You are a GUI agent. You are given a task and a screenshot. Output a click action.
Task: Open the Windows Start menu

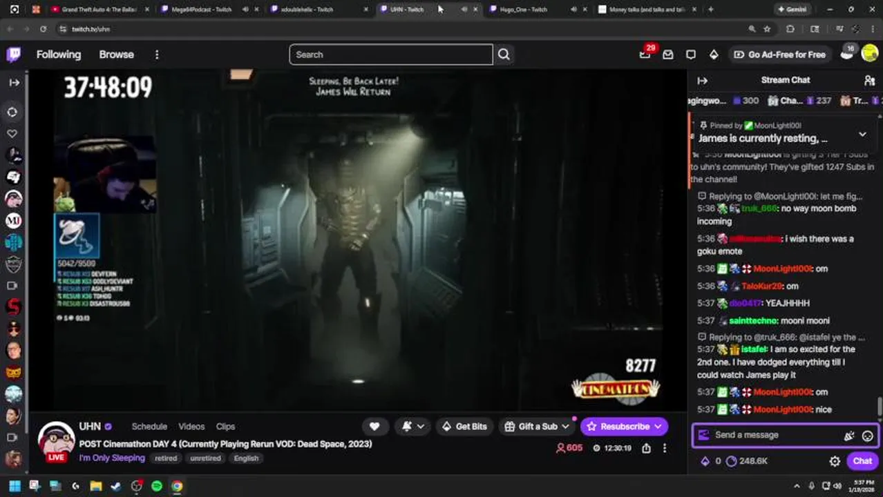click(14, 486)
